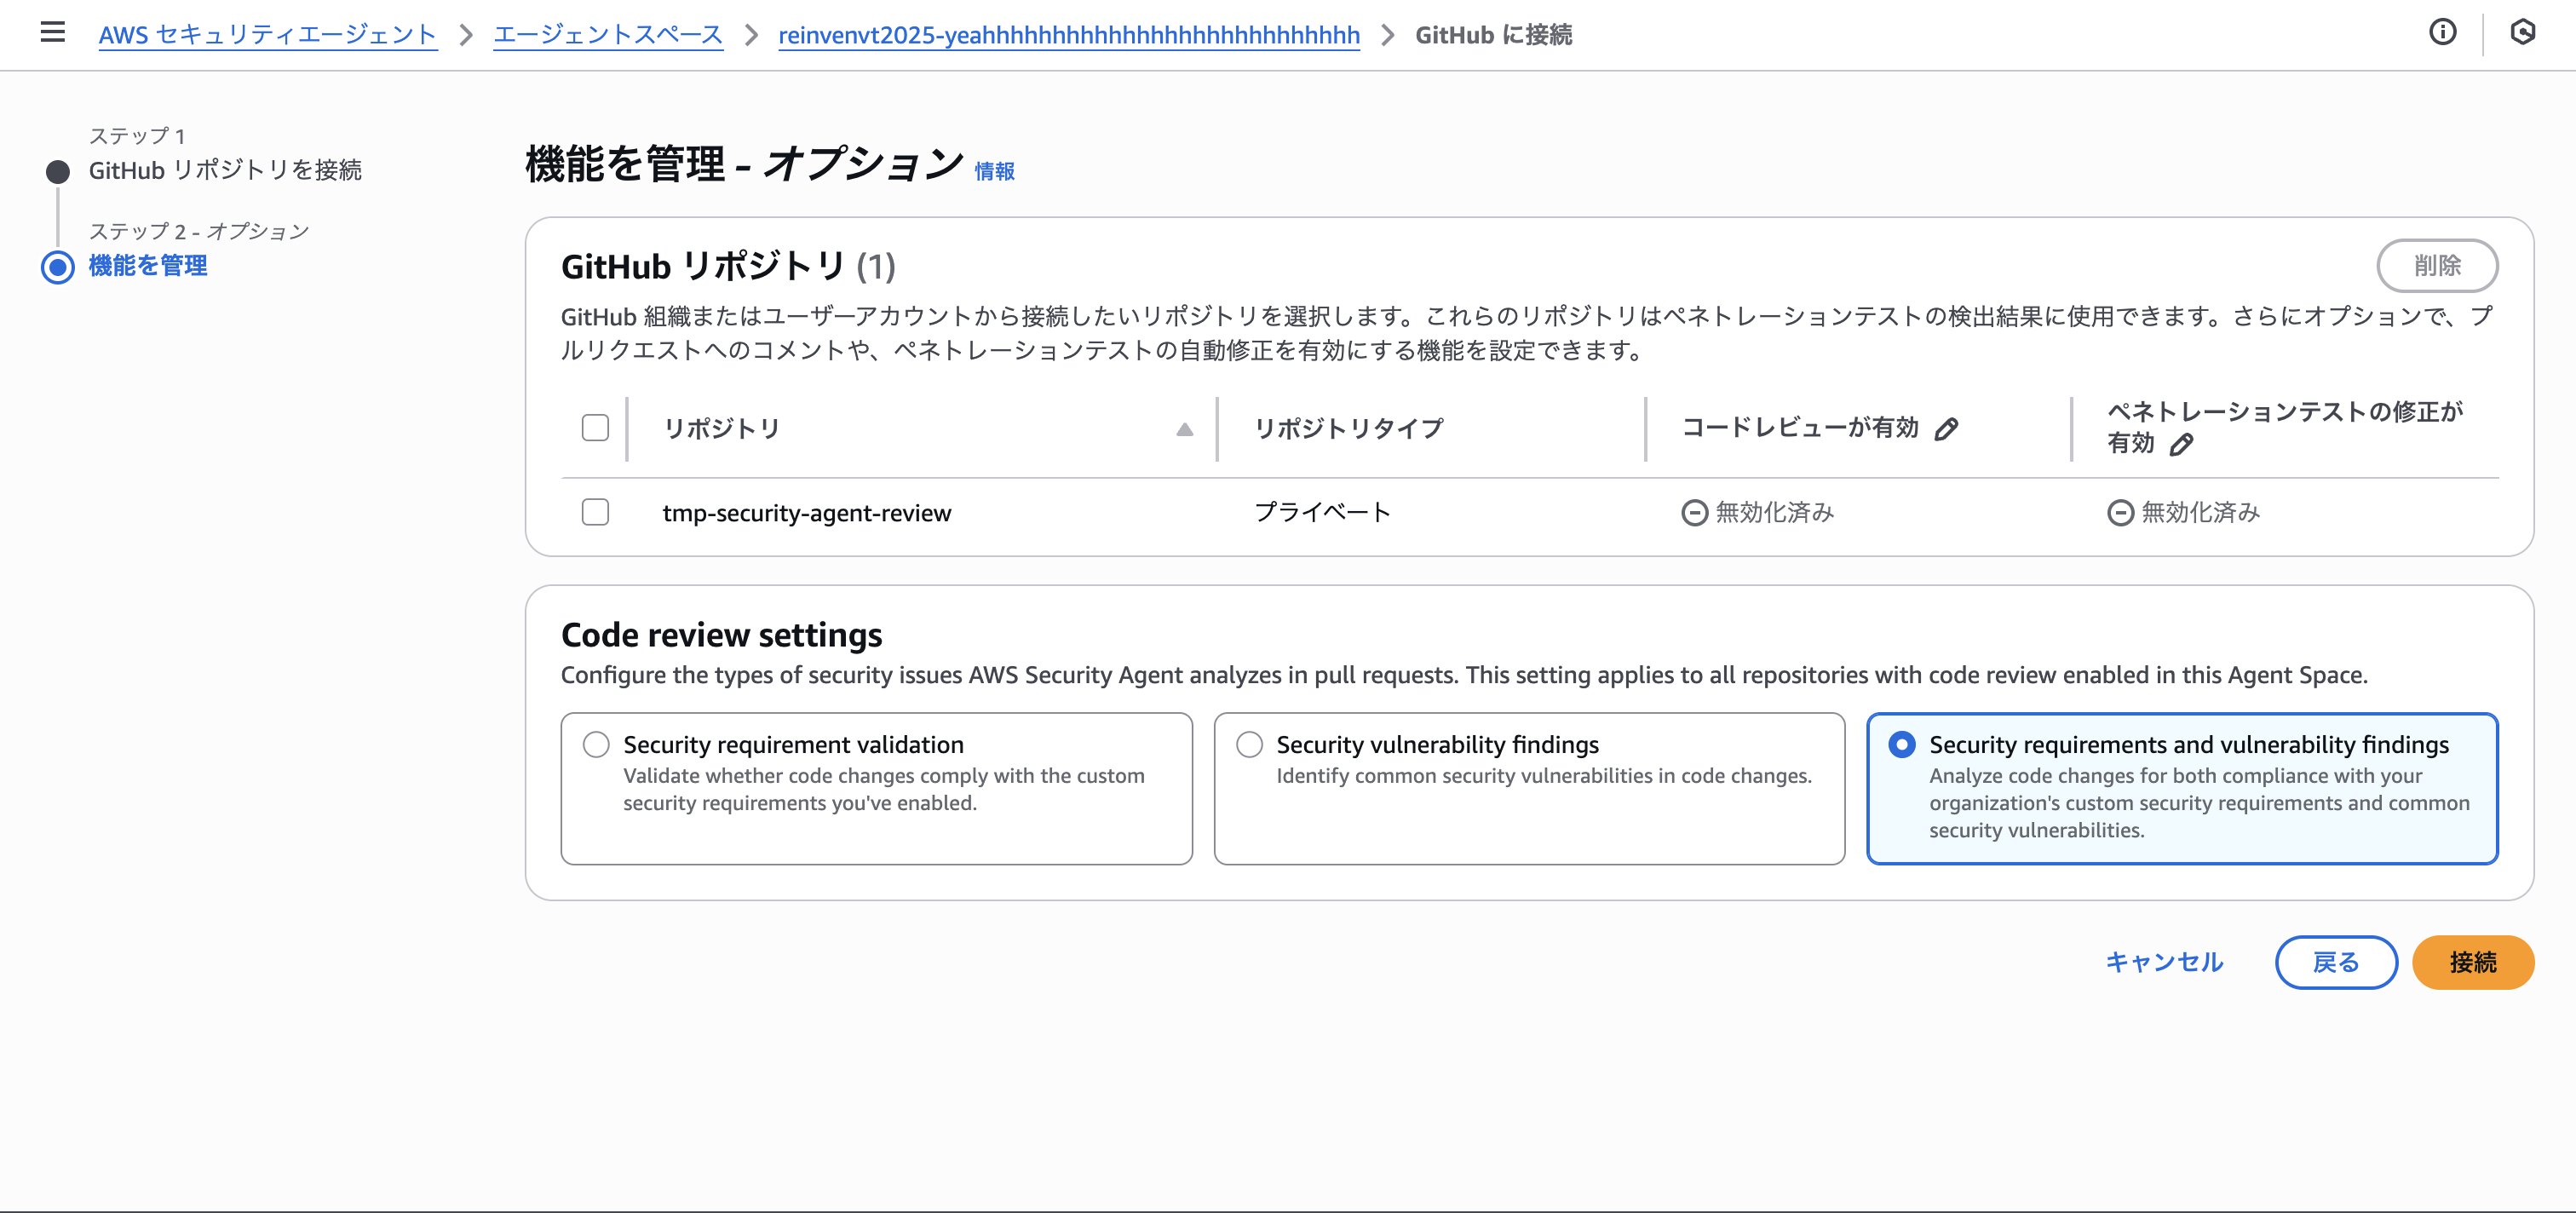Viewport: 2576px width, 1213px height.
Task: Click the 戻る button
Action: coord(2335,962)
